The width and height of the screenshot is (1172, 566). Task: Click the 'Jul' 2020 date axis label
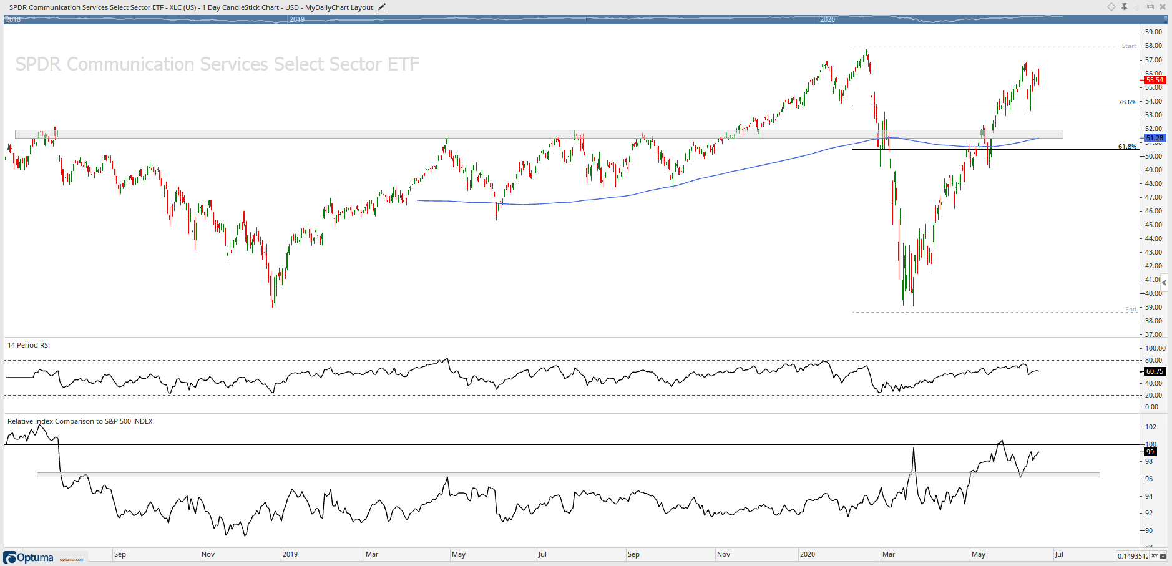[x=1059, y=554]
